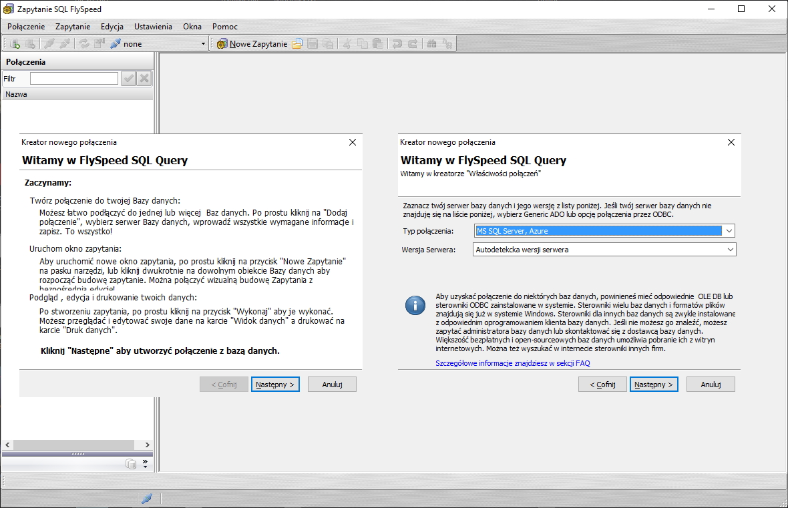Expand the double chevron panel options
The width and height of the screenshot is (788, 508).
click(x=145, y=463)
